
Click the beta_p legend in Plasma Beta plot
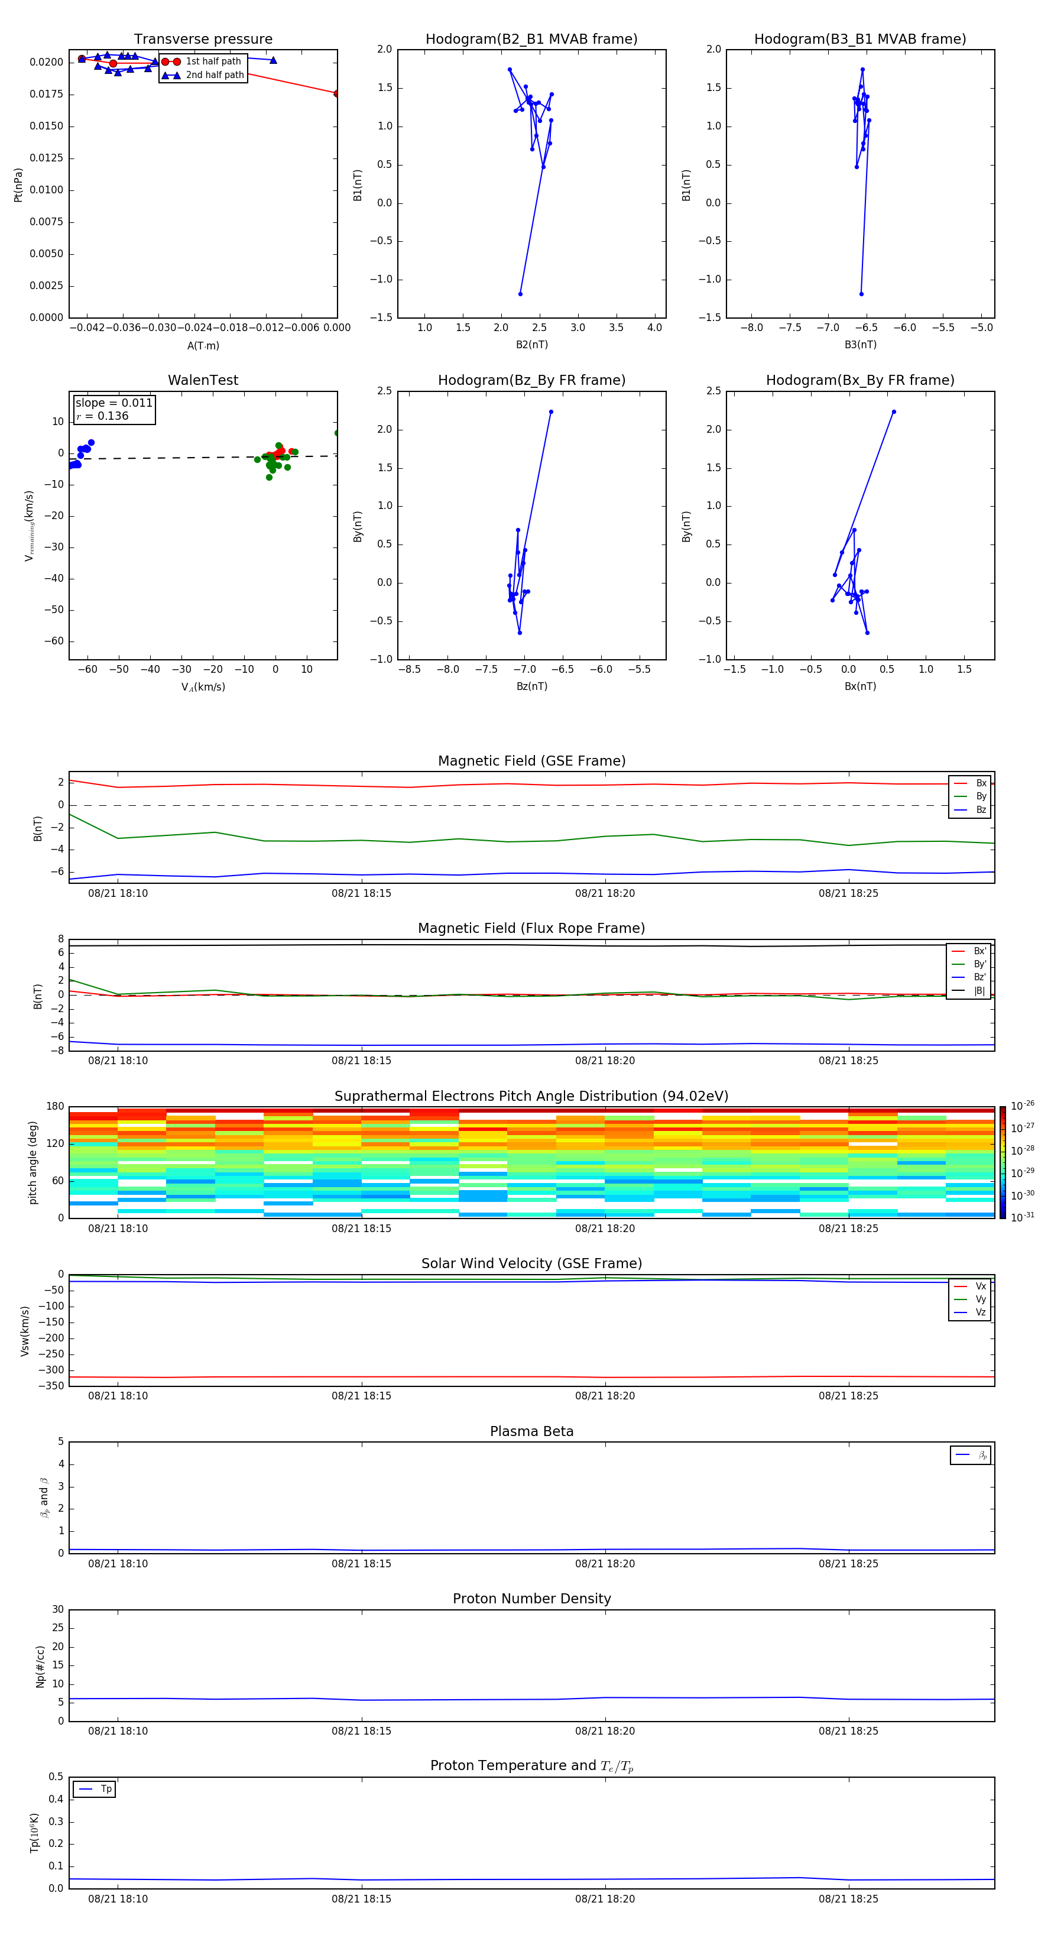pyautogui.click(x=970, y=1455)
